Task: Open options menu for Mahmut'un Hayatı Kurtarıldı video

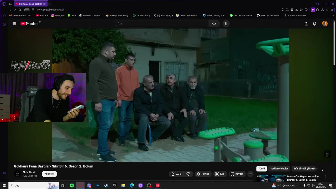Action: (325, 177)
